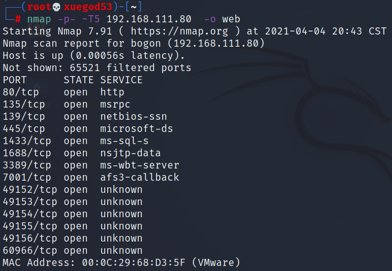Screen dimensions: 392x271
Task: Click the ms-wbt-server service entry
Action: [x=139, y=165]
